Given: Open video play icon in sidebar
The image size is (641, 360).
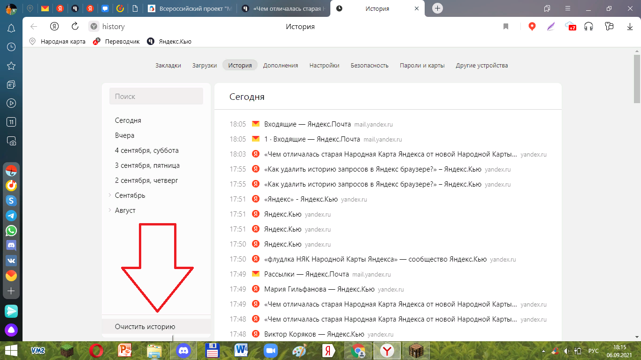Looking at the screenshot, I should [x=11, y=103].
